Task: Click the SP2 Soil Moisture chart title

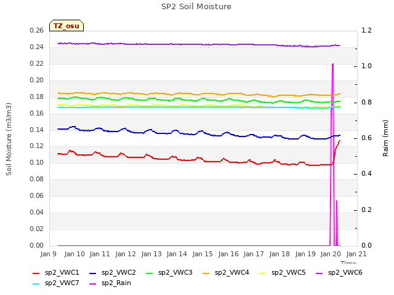Action: click(x=196, y=7)
